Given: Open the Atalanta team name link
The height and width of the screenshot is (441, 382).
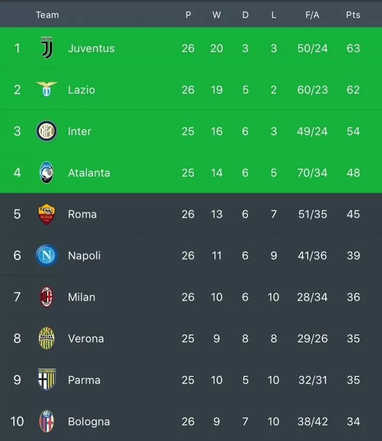Looking at the screenshot, I should click(x=89, y=172).
